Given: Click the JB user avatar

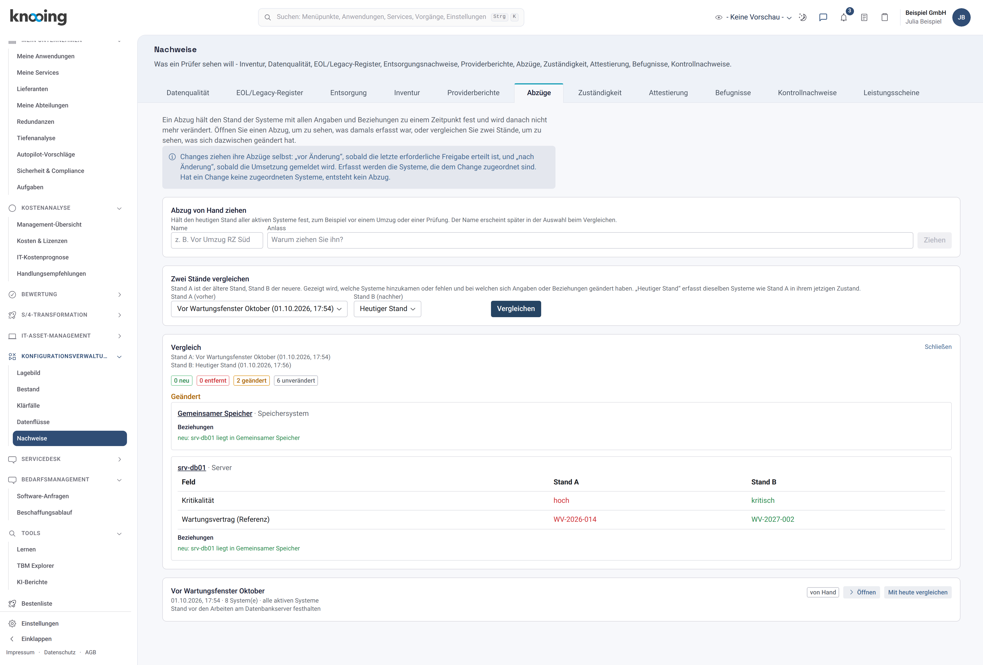Looking at the screenshot, I should tap(961, 17).
